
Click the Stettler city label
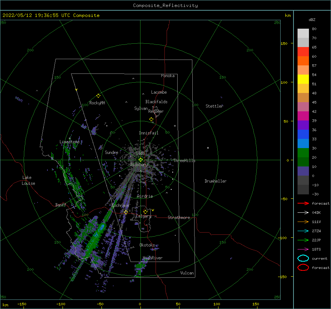pyautogui.click(x=214, y=106)
